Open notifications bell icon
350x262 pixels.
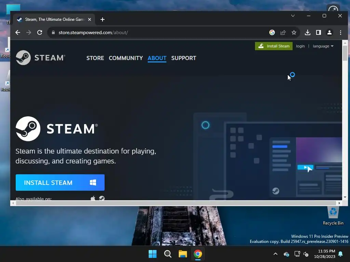click(341, 254)
